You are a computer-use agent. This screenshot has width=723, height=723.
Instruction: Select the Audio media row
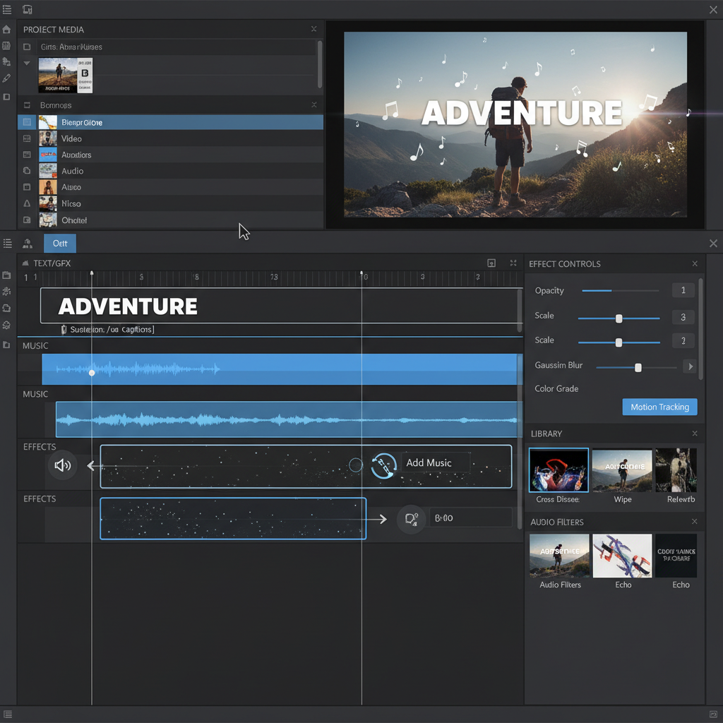(170, 171)
